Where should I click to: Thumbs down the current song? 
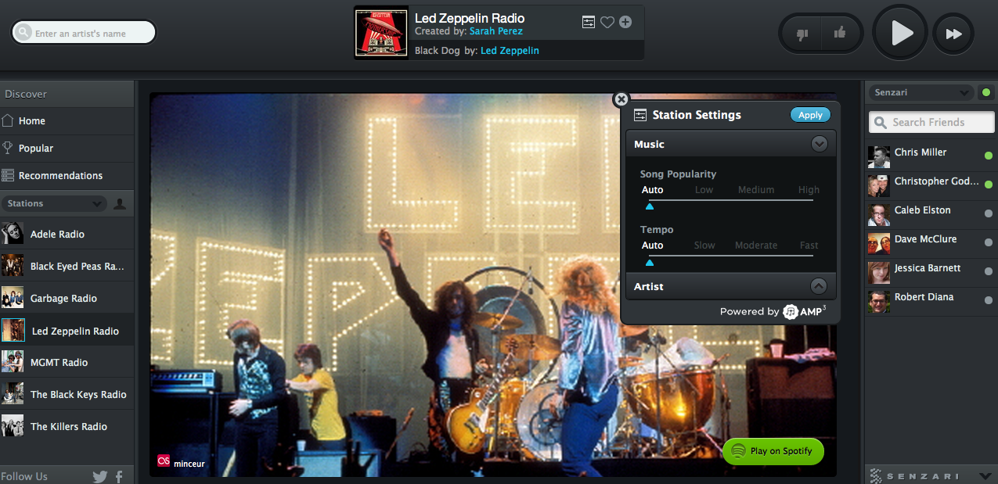click(802, 34)
